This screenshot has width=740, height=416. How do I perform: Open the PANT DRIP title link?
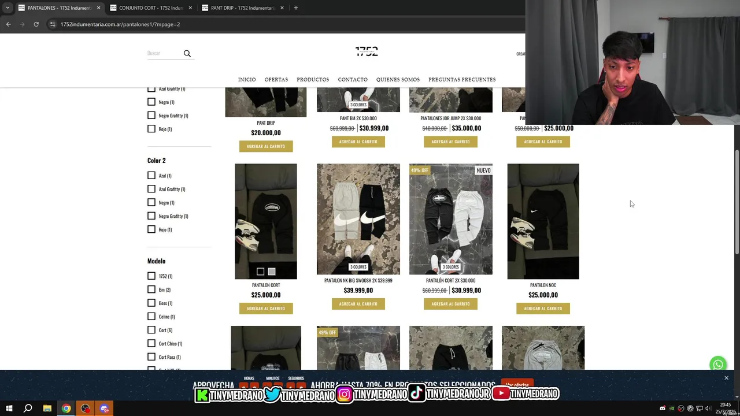click(266, 122)
